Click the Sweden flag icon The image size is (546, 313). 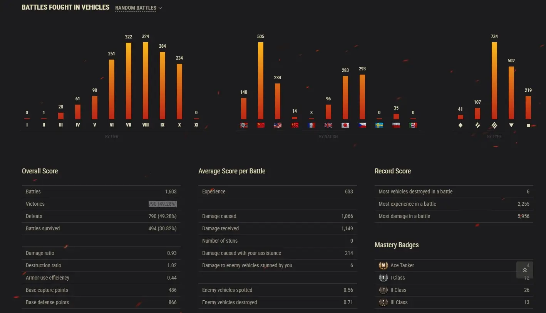pos(379,125)
